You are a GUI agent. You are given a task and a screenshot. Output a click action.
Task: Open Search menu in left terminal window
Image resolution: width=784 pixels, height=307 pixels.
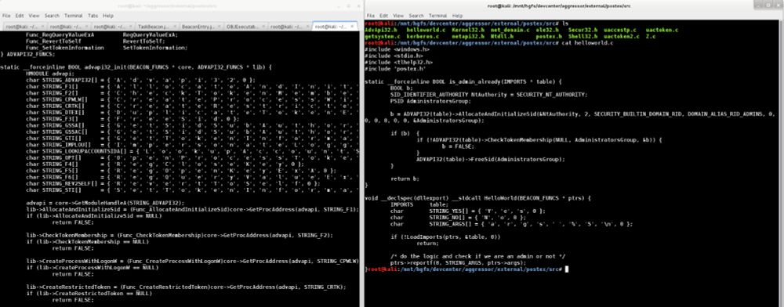pyautogui.click(x=52, y=16)
